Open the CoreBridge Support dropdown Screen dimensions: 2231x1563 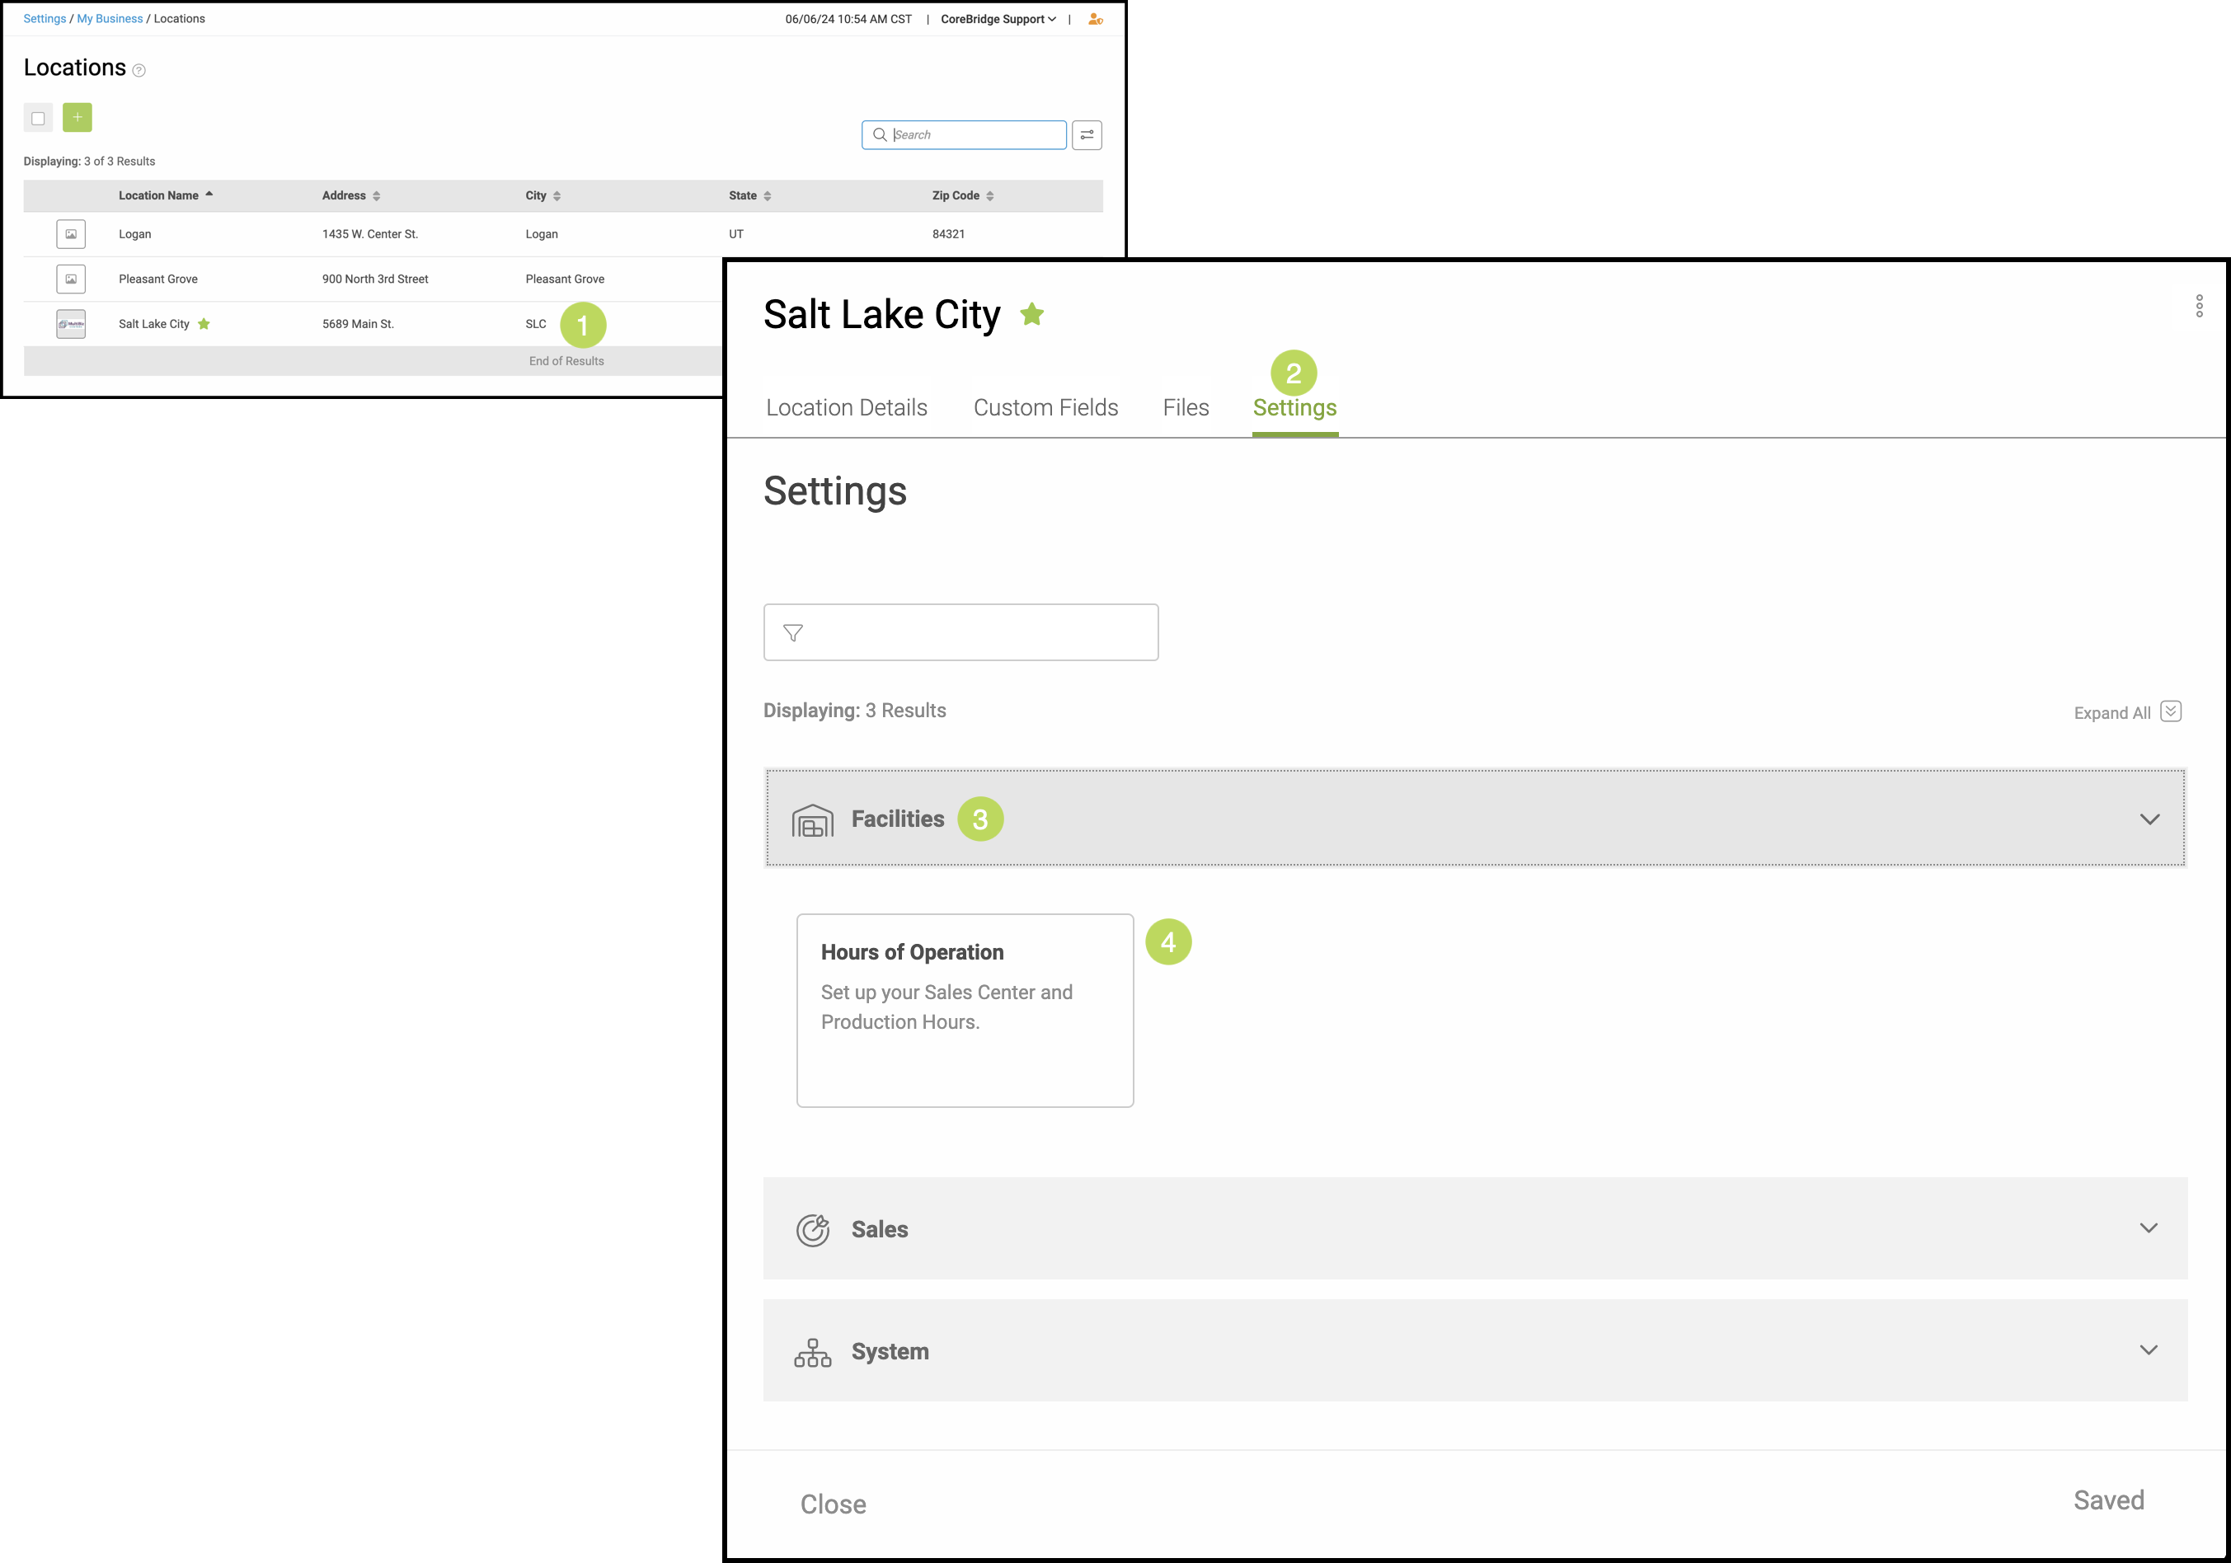coord(998,20)
